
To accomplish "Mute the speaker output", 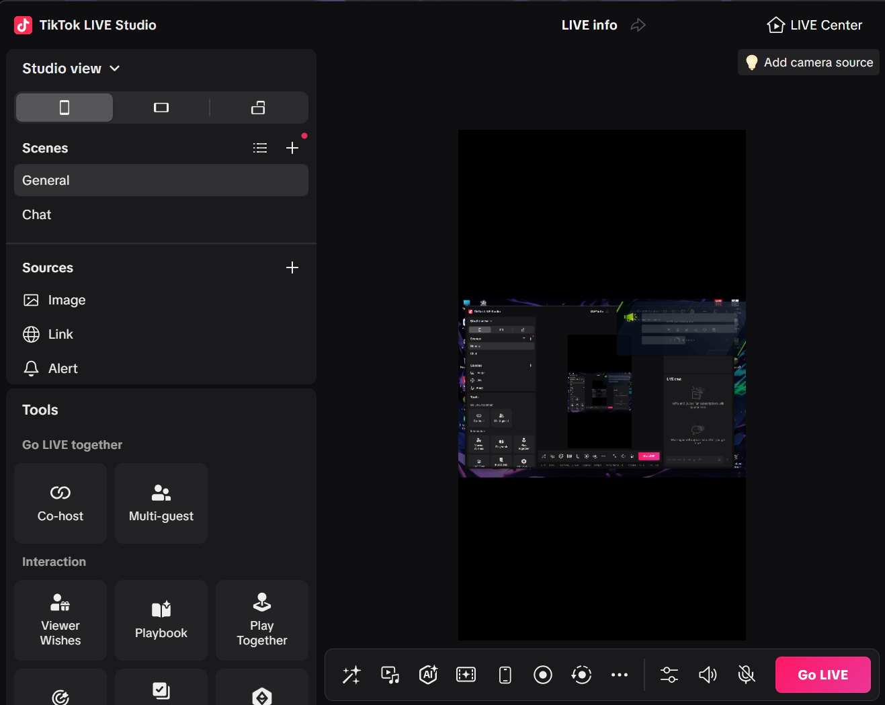I will [708, 675].
